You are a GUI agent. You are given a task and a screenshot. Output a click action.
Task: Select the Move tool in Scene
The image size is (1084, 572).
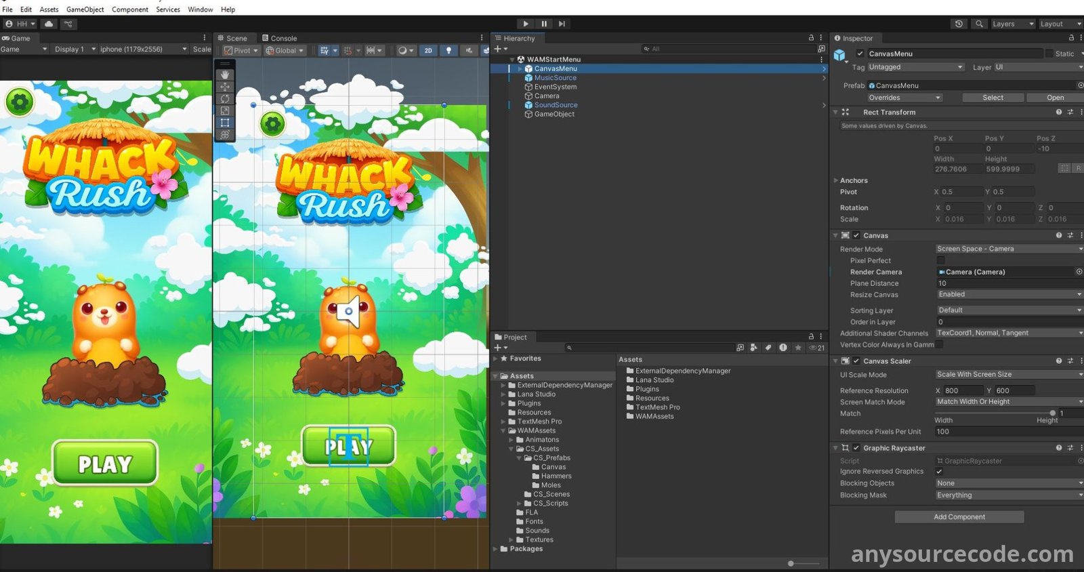pyautogui.click(x=225, y=87)
